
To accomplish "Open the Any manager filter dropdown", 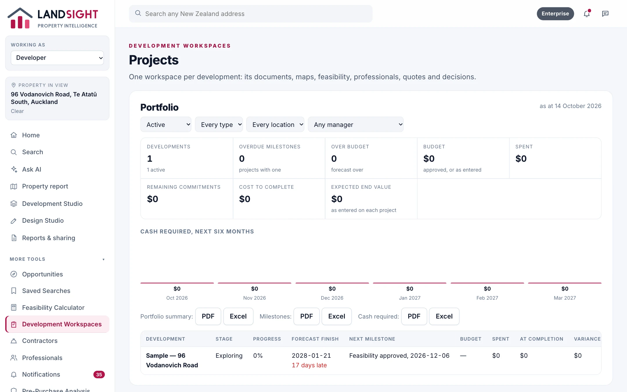I will 356,125.
